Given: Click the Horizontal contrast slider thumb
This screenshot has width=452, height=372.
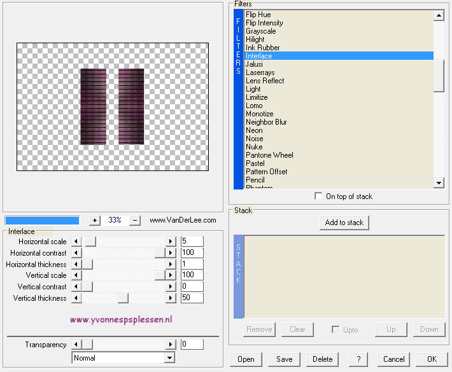Looking at the screenshot, I should pyautogui.click(x=160, y=253).
